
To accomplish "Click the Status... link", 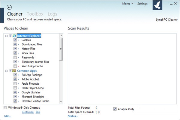I will point(73,116).
